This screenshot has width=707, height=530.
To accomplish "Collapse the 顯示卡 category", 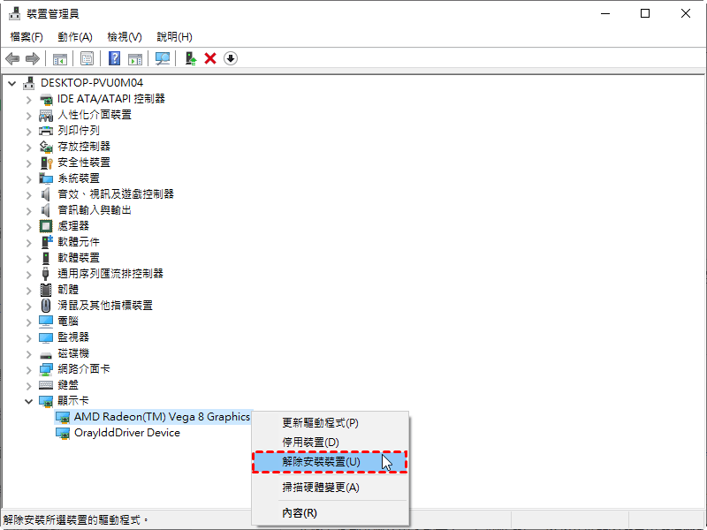I will 28,401.
